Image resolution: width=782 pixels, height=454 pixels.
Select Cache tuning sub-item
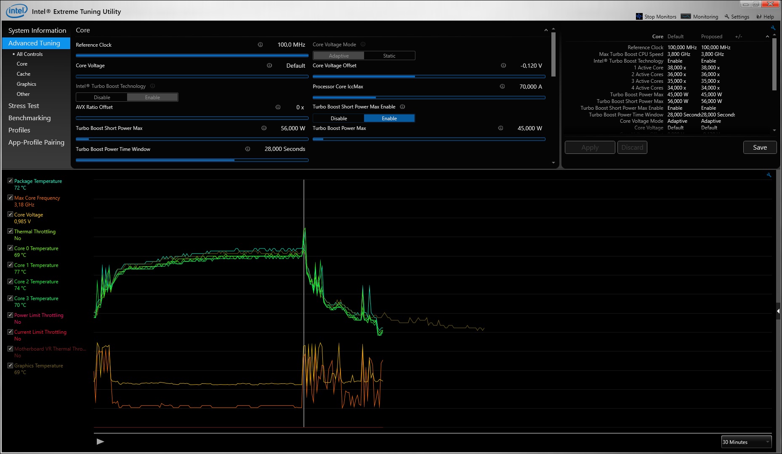[x=24, y=74]
